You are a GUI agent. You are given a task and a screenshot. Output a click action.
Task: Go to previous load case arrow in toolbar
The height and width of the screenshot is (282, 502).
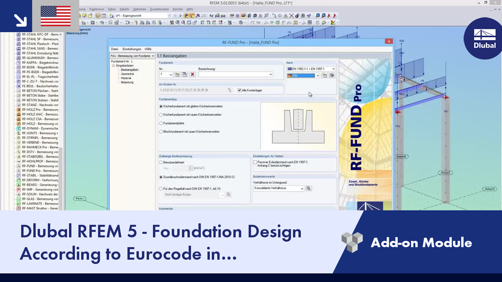[175, 15]
